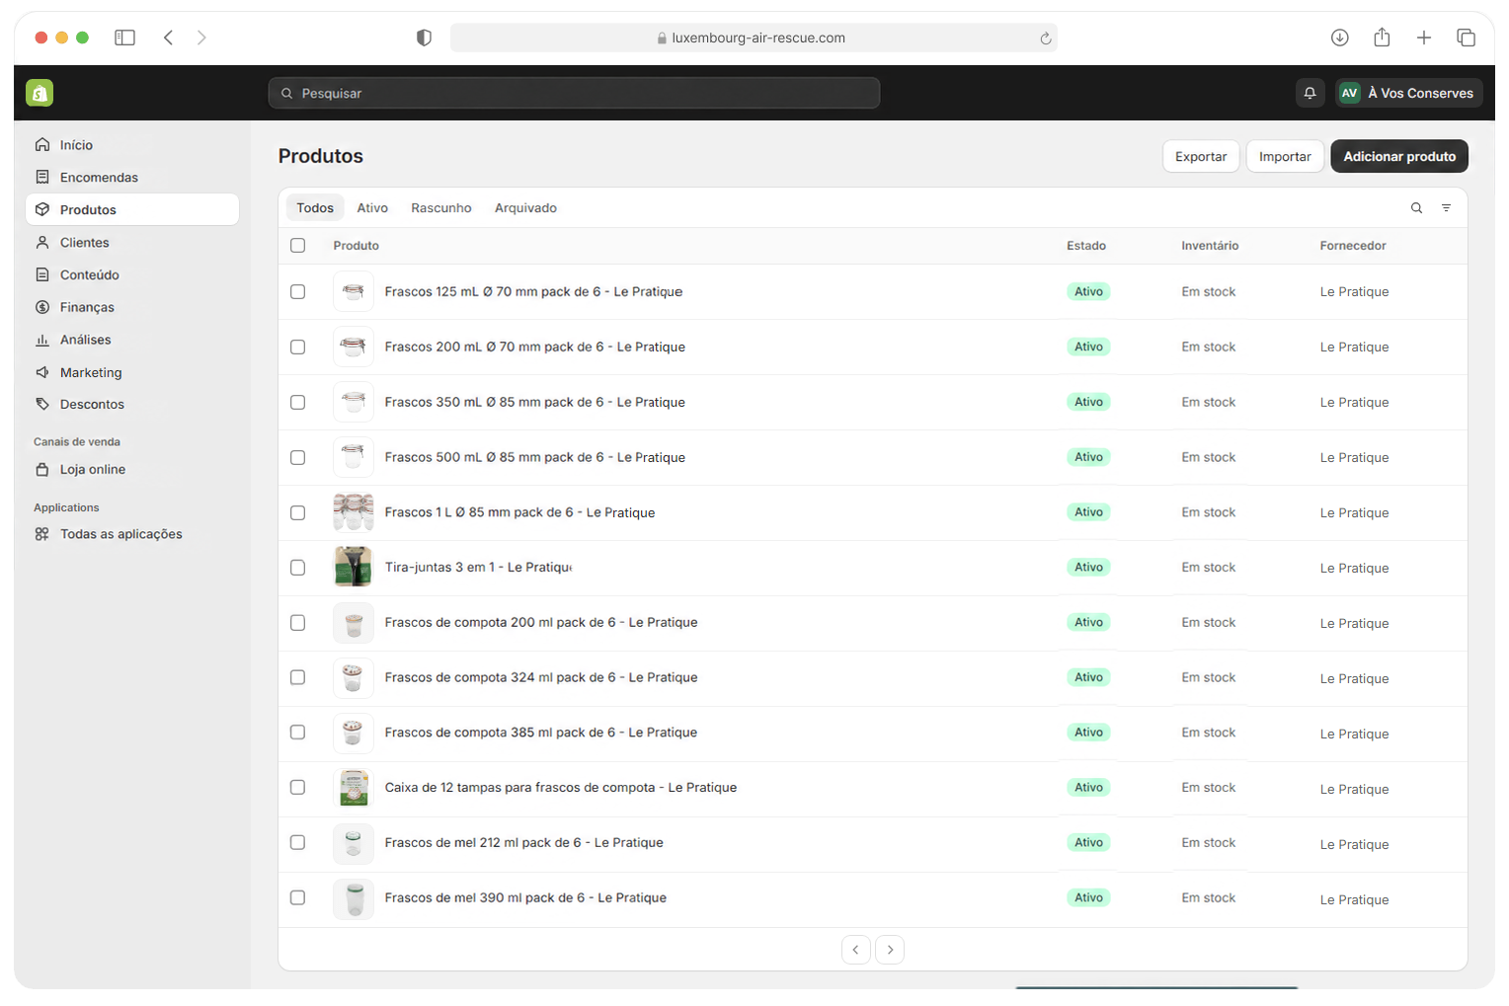Screen dimensions: 1509x1006
Task: Click the Adicionar produto button
Action: pyautogui.click(x=1399, y=156)
